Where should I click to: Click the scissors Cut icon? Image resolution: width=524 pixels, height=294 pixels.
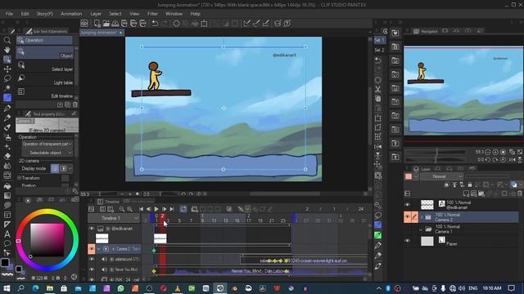[377, 89]
